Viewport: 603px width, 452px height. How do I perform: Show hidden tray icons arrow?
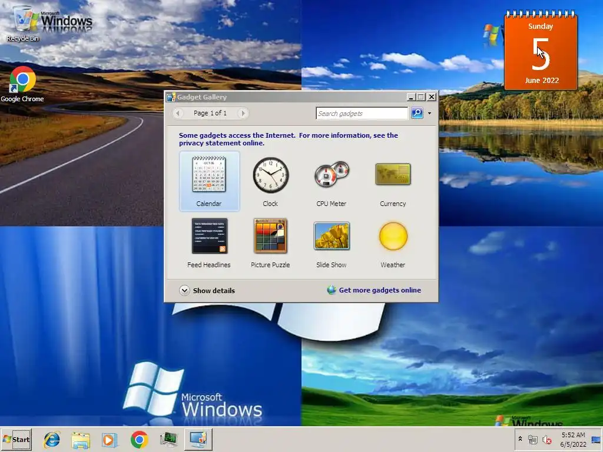pyautogui.click(x=521, y=438)
